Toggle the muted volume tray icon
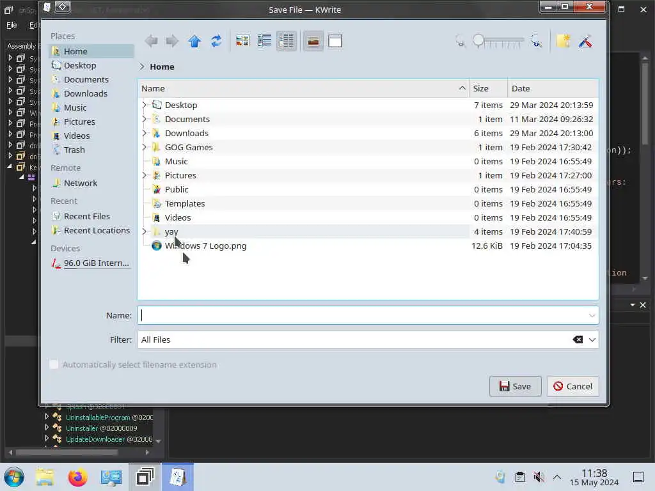Viewport: 655px width, 491px height. coord(539,477)
